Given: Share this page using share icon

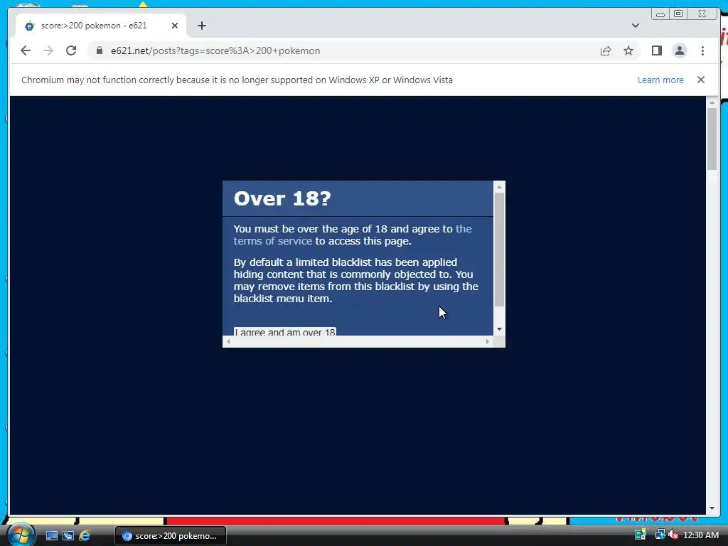Looking at the screenshot, I should coord(606,50).
